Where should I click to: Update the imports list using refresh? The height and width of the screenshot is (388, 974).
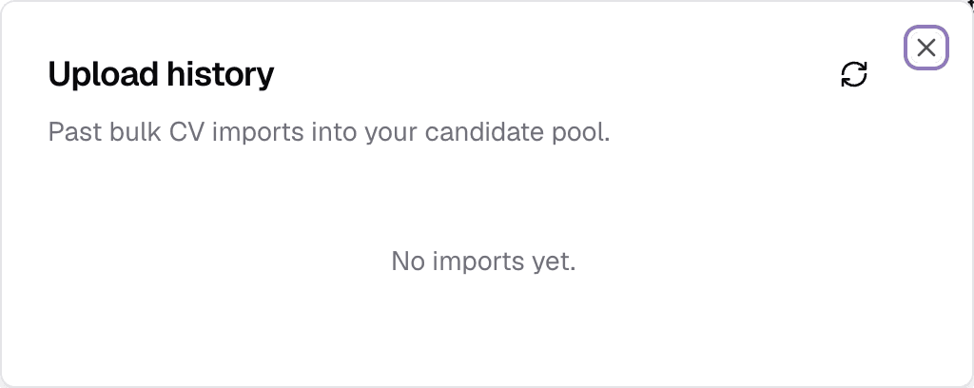coord(854,74)
